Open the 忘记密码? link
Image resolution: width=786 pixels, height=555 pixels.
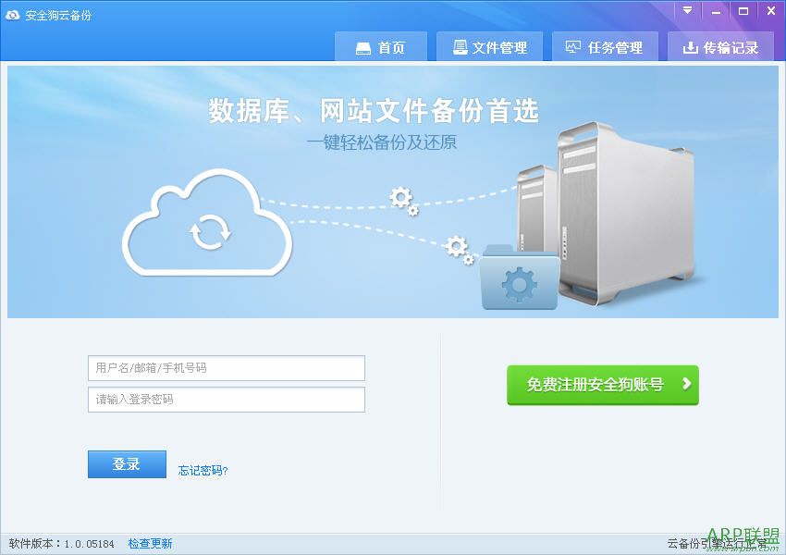pos(203,470)
